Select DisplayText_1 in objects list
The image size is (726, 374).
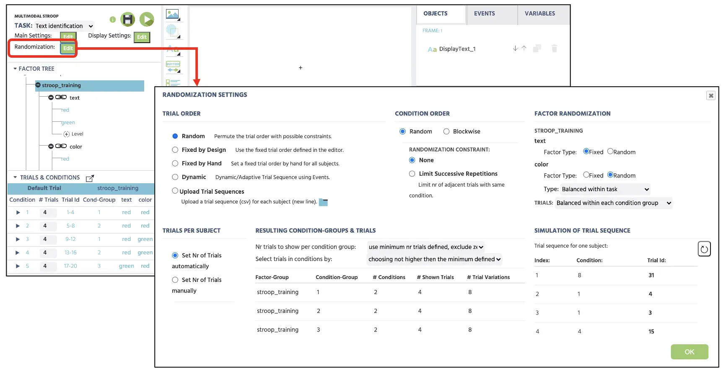point(457,49)
